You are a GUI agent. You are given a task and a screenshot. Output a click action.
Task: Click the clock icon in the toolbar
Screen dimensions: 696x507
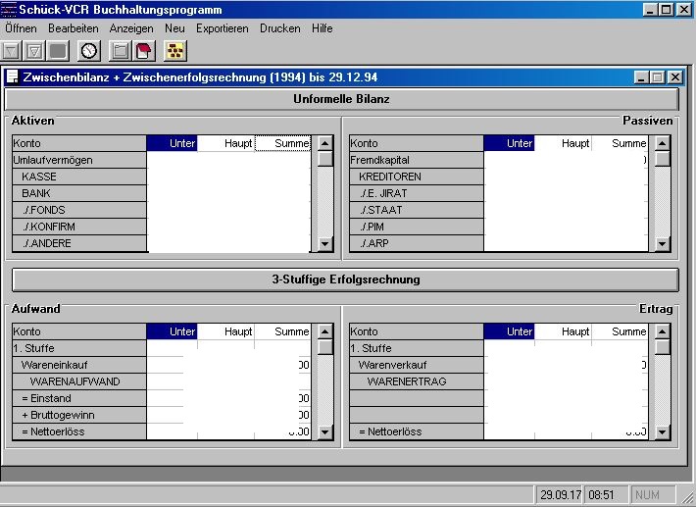89,50
